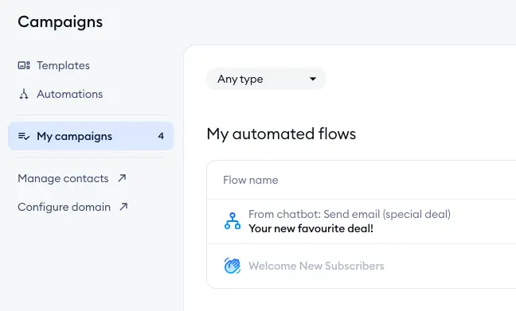This screenshot has width=516, height=311.
Task: Open Configure domain link
Action: [64, 207]
